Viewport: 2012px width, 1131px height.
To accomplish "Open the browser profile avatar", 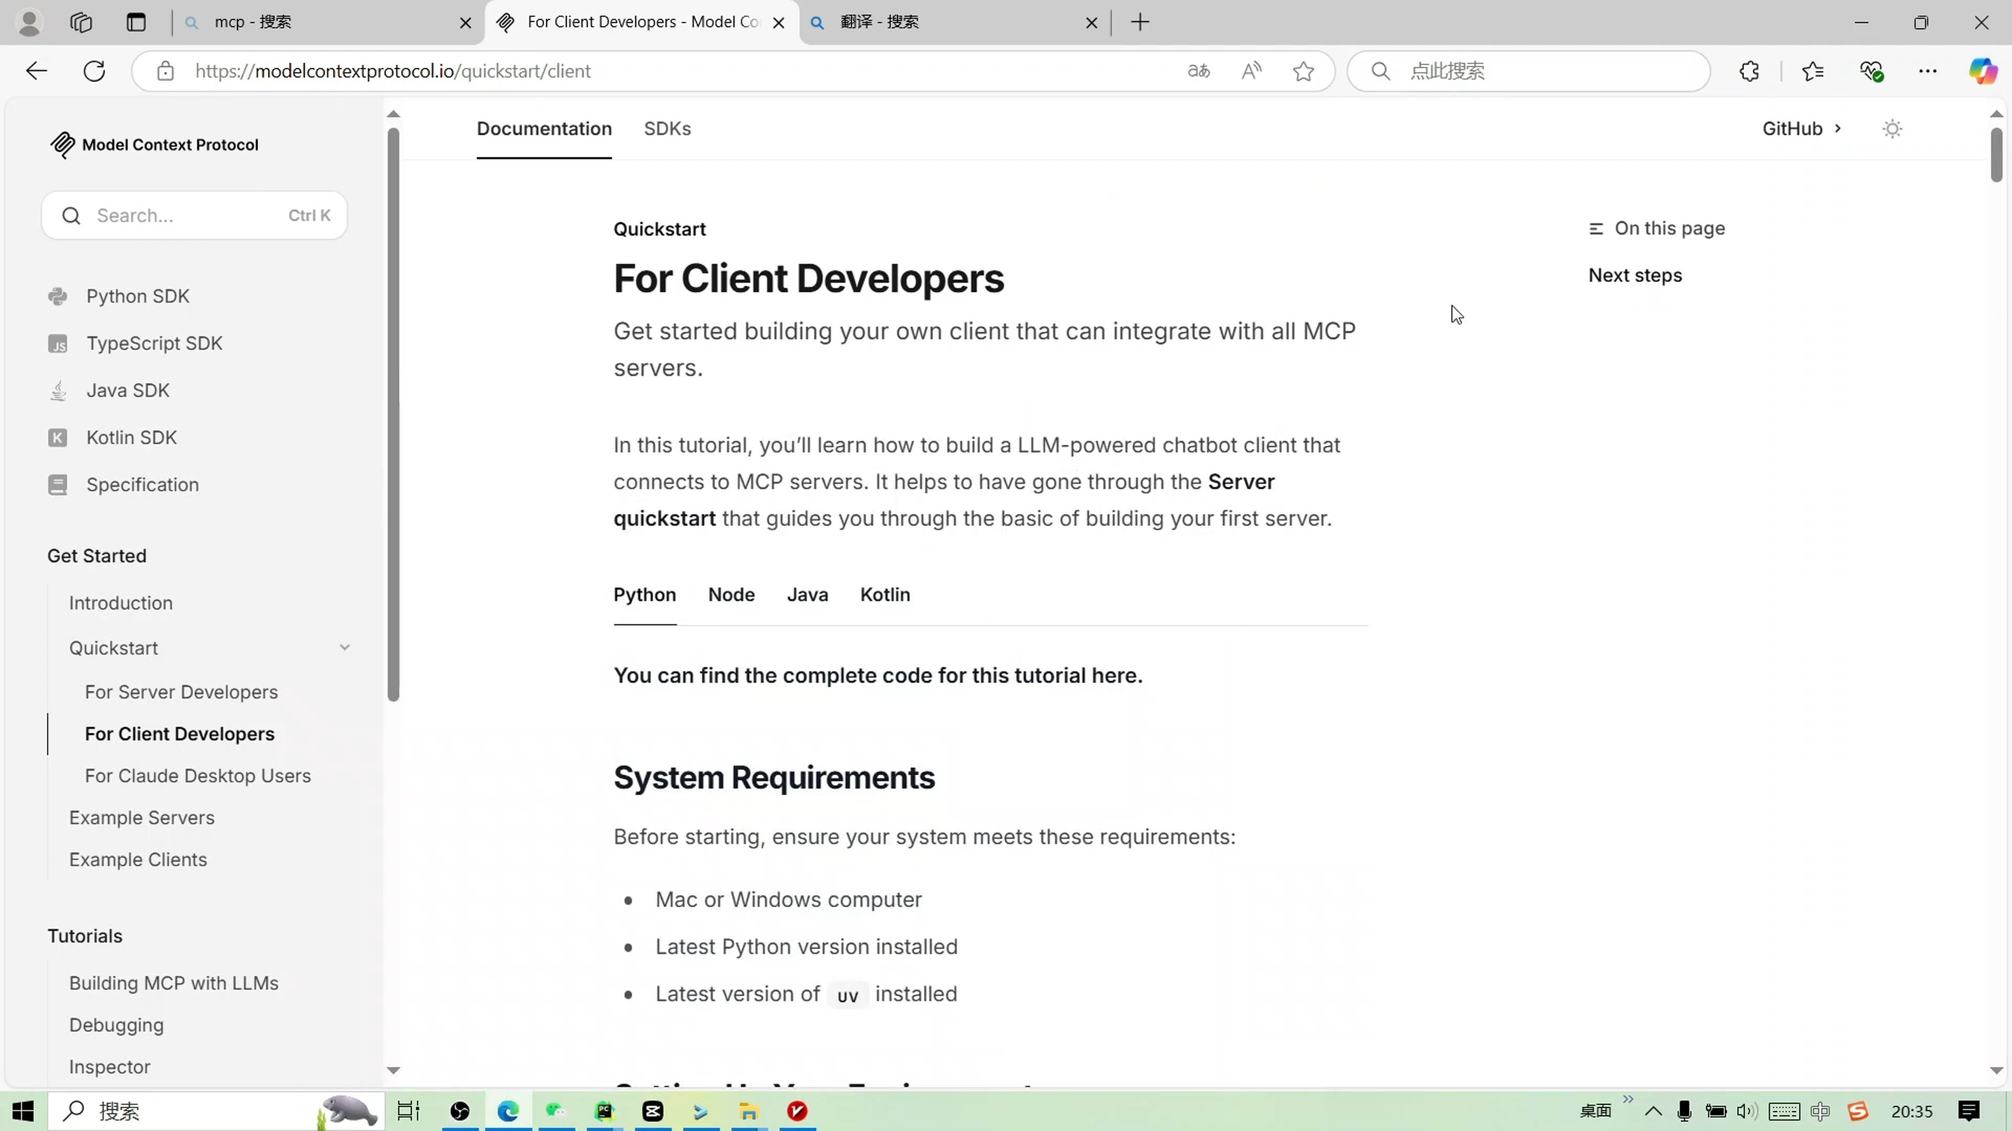I will point(29,22).
